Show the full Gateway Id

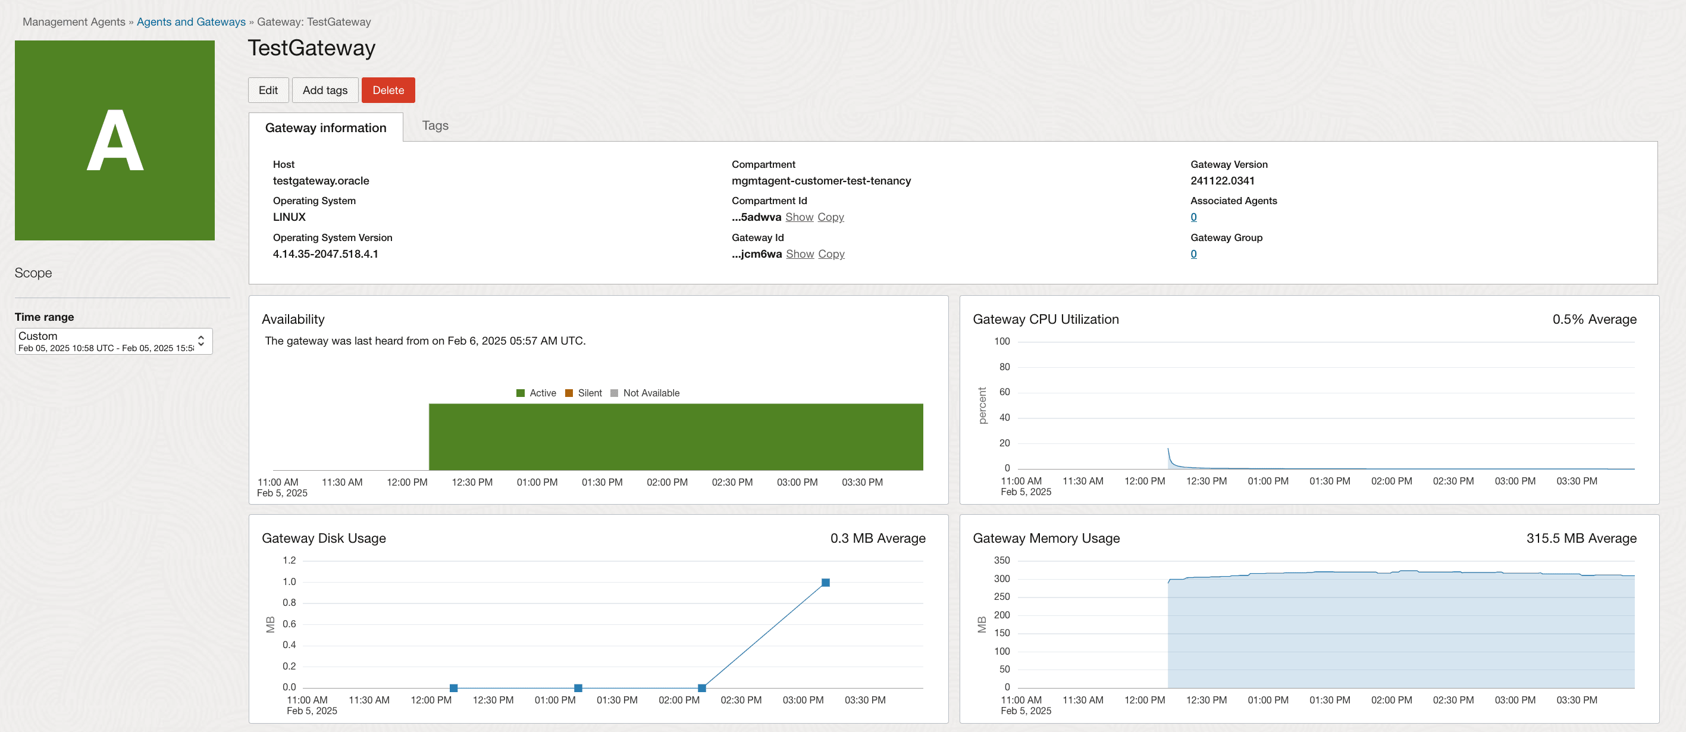(x=799, y=254)
